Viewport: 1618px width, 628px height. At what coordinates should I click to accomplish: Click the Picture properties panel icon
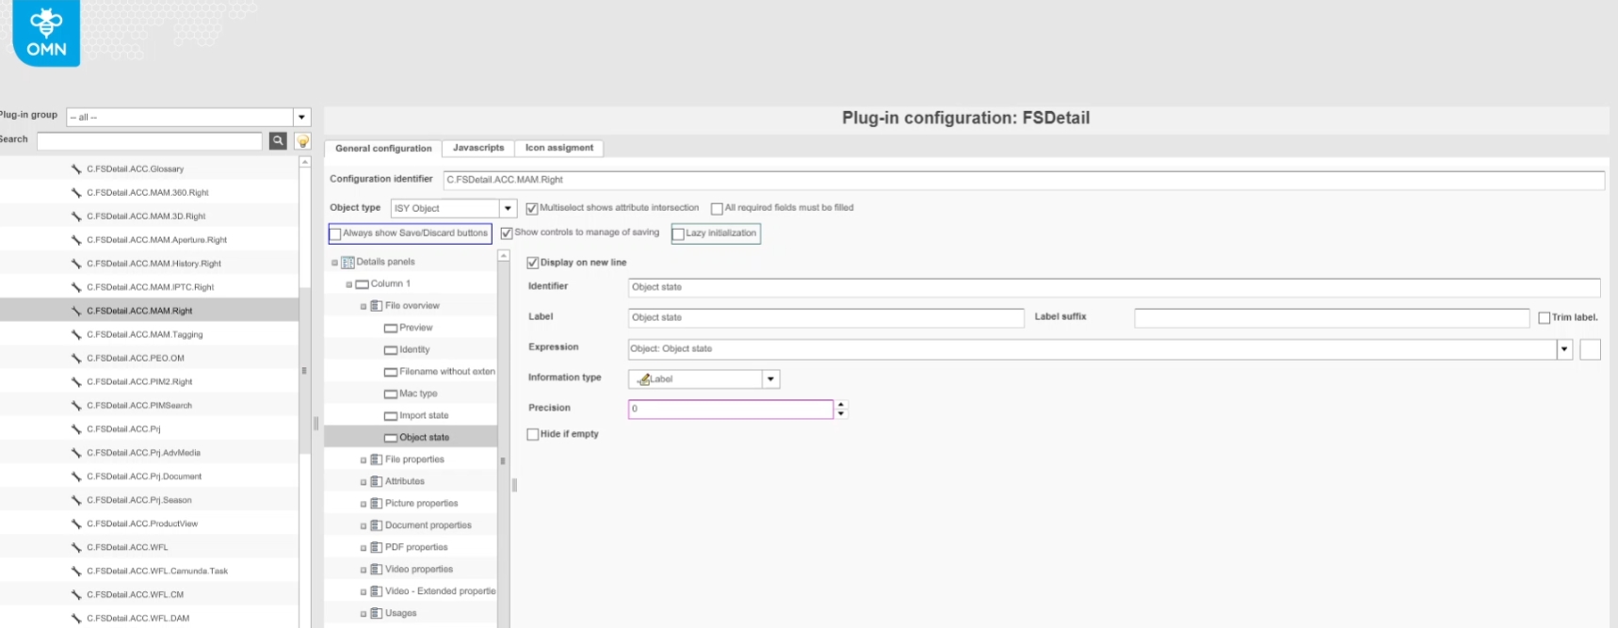(x=376, y=504)
